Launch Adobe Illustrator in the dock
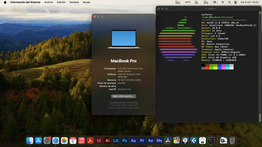 [107, 141]
